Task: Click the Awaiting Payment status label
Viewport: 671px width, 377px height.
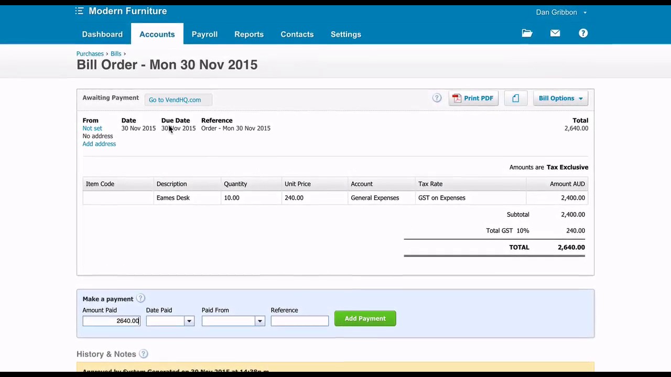Action: pos(111,98)
